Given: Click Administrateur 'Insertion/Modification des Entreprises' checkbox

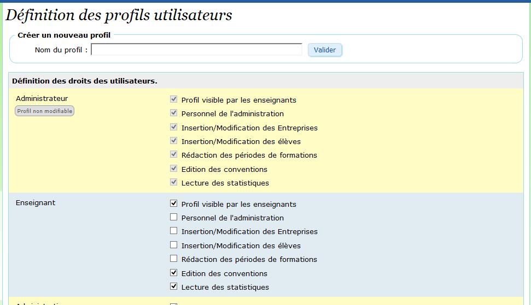Looking at the screenshot, I should 174,127.
